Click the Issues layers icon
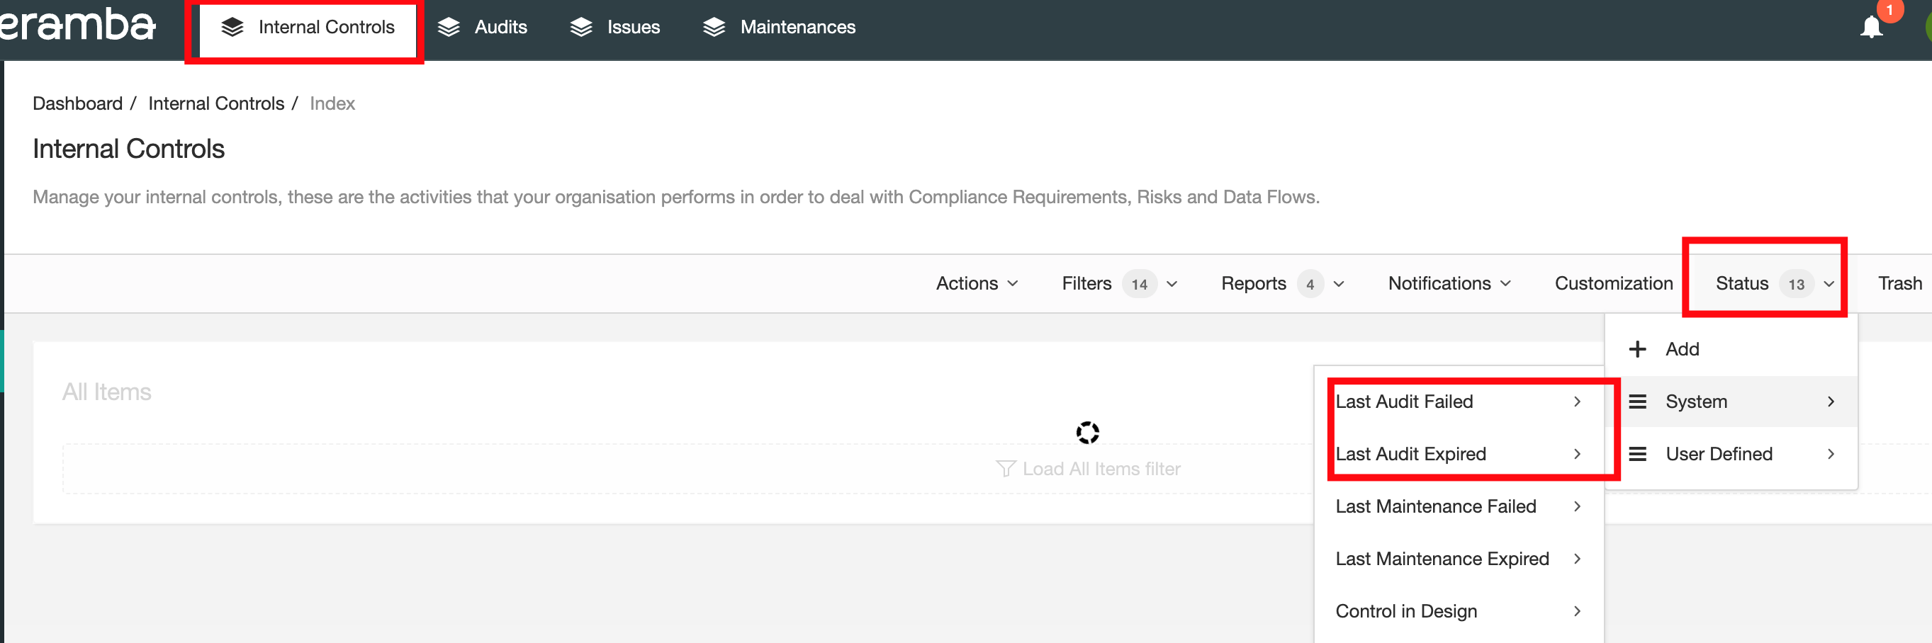This screenshot has height=643, width=1932. click(x=581, y=28)
